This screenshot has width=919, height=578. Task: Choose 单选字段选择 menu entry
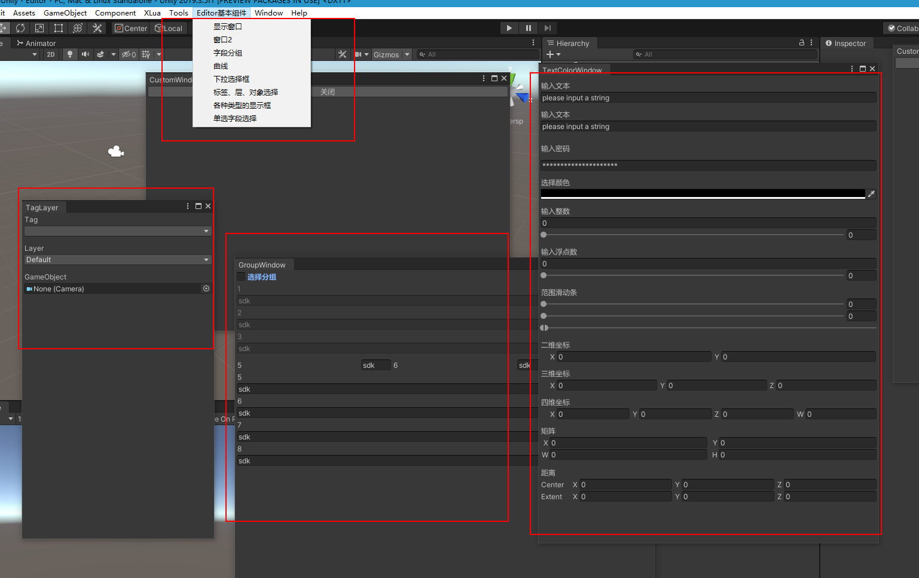tap(252, 118)
